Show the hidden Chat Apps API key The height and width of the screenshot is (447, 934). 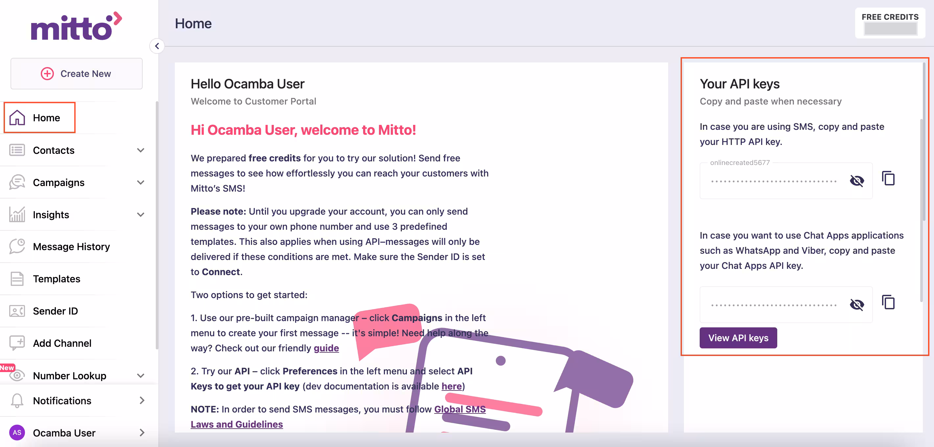[x=857, y=305]
